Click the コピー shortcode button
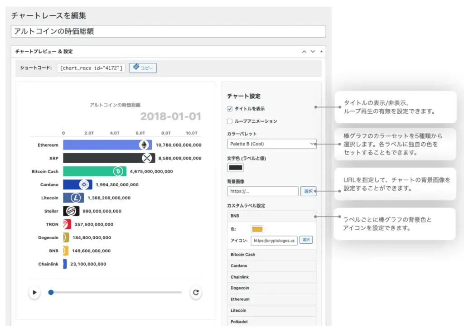The width and height of the screenshot is (464, 333). click(143, 68)
